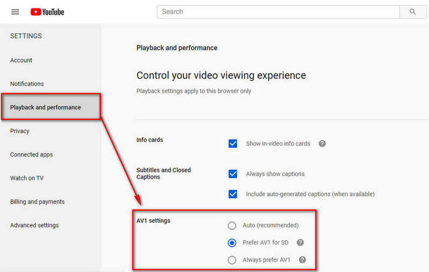Click help icon next to Always prefer AV1
429x272 pixels.
[302, 260]
